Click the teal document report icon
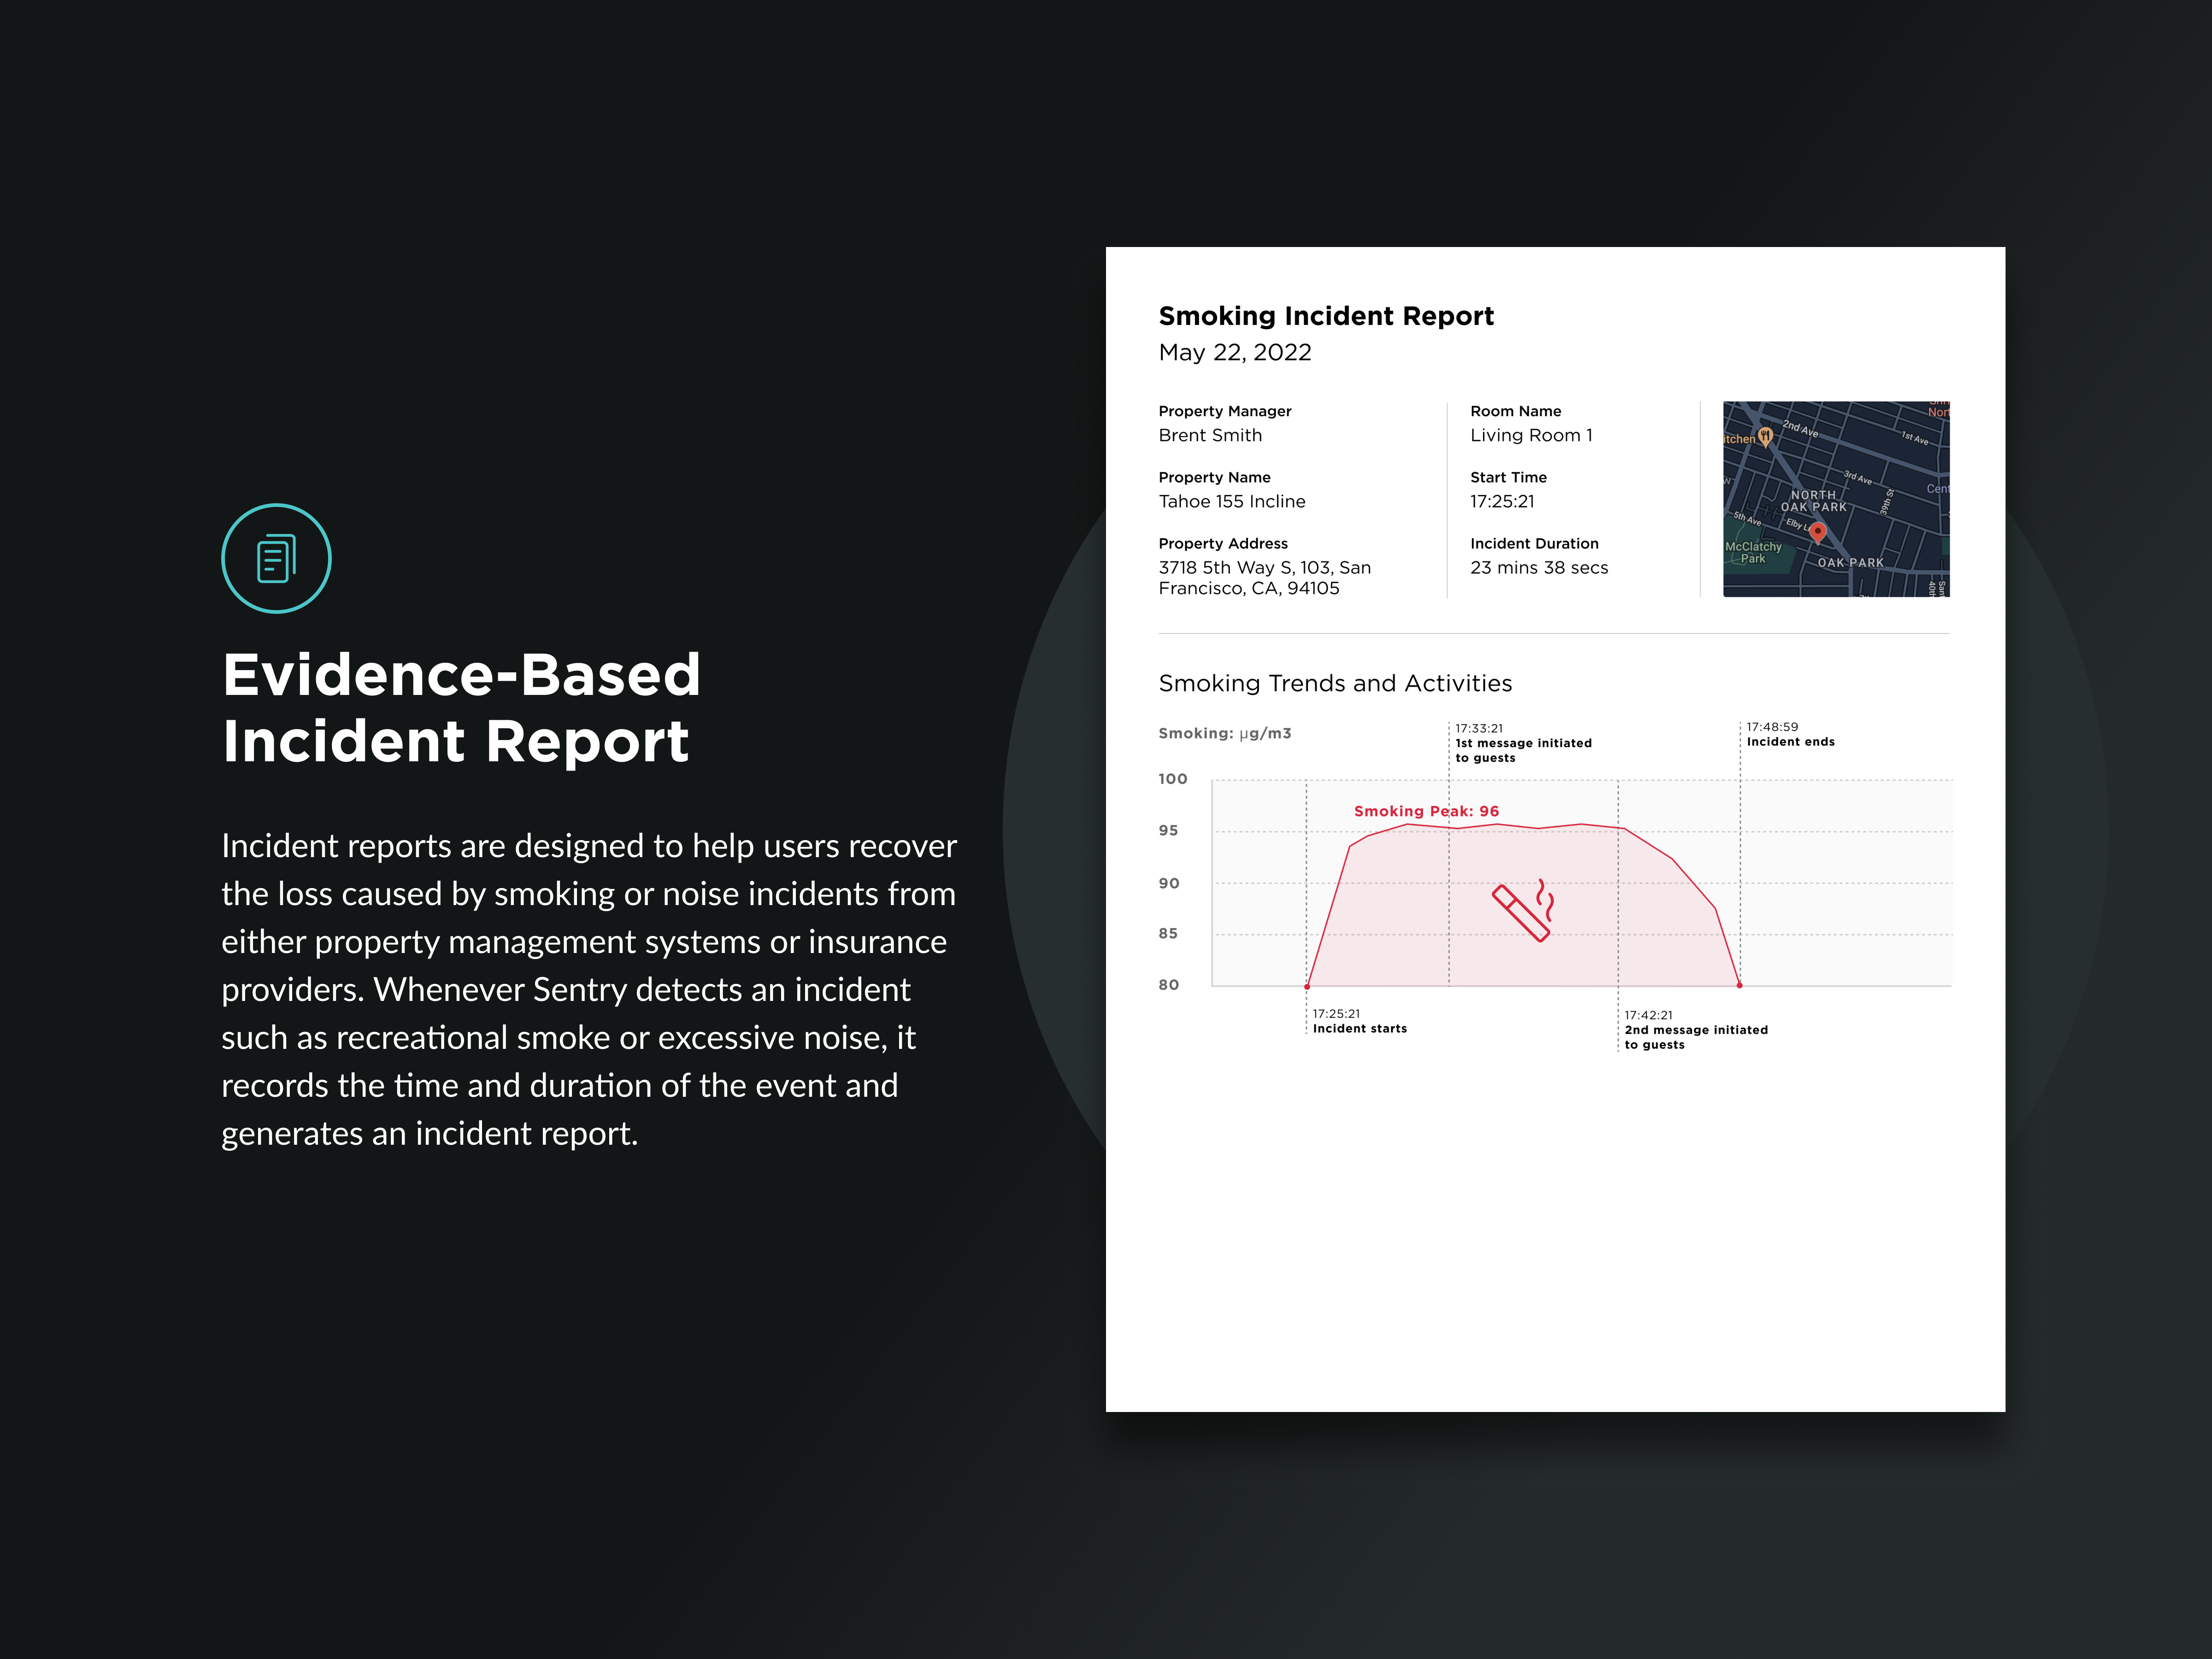Viewport: 2212px width, 1659px height. (x=276, y=558)
